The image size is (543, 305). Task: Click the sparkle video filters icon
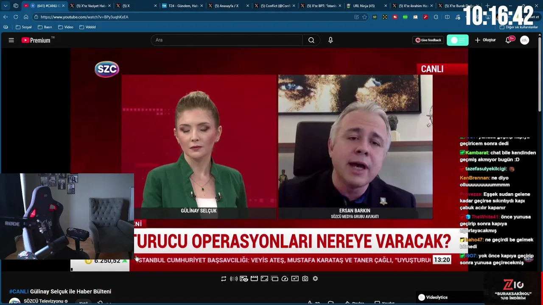coord(295,279)
